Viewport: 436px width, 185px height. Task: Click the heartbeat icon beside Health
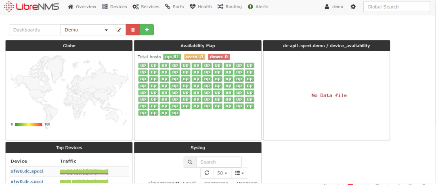click(193, 6)
